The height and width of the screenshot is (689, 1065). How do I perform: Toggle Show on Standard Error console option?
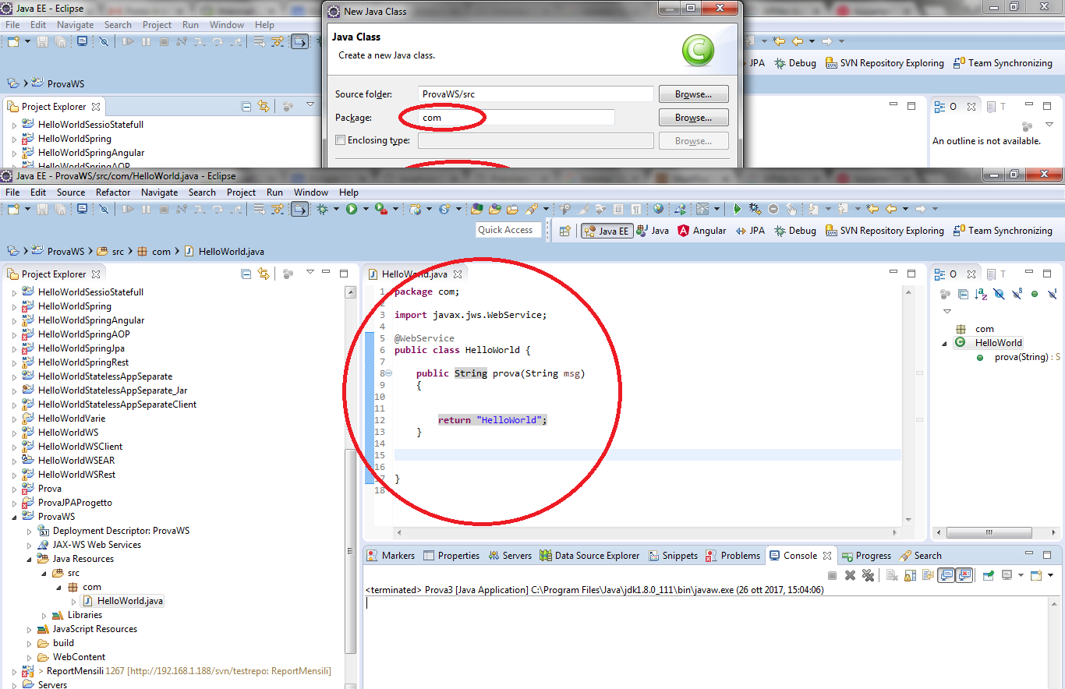click(964, 574)
